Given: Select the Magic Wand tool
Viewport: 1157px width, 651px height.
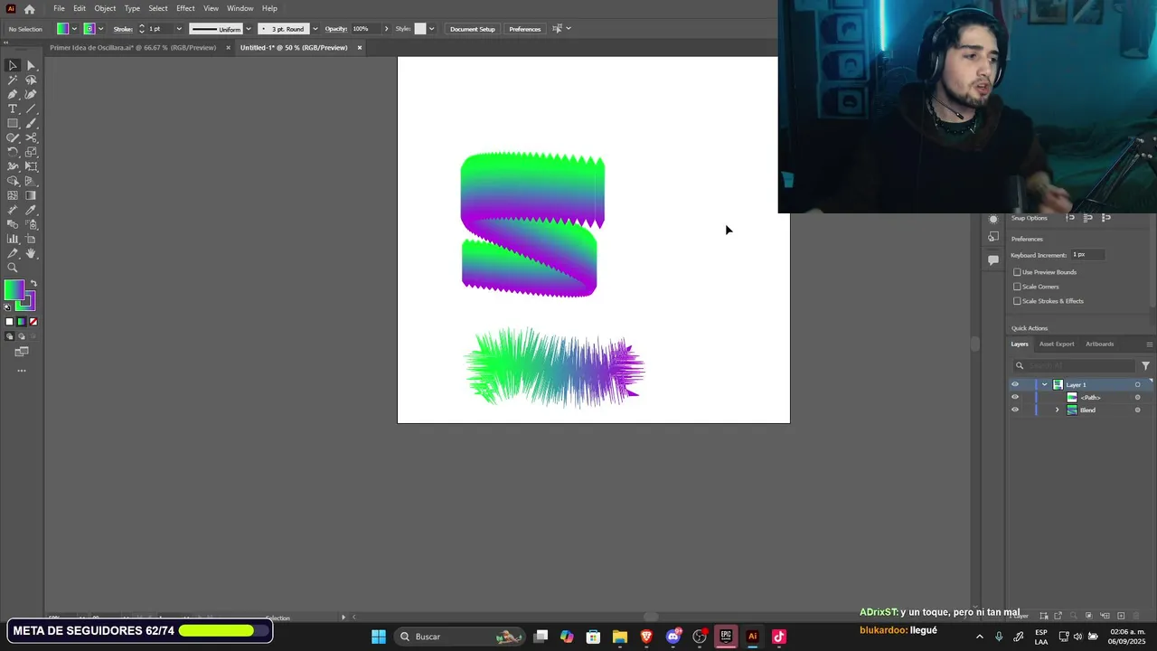Looking at the screenshot, I should [13, 80].
